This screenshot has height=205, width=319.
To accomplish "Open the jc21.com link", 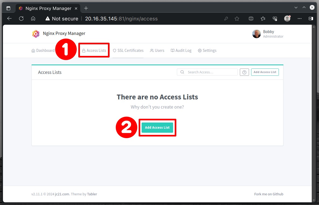I will (62, 194).
